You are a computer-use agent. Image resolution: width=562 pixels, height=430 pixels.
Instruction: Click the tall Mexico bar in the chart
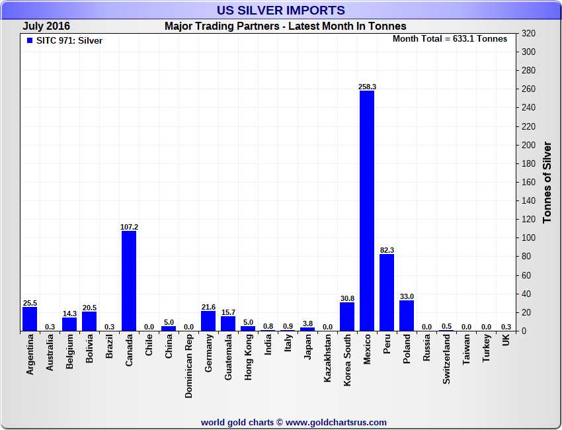point(367,210)
